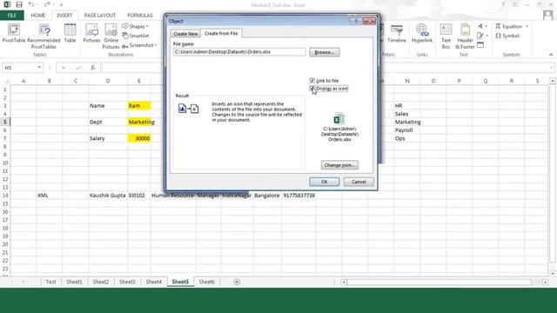Confirm the dialog with OK

pyautogui.click(x=325, y=182)
